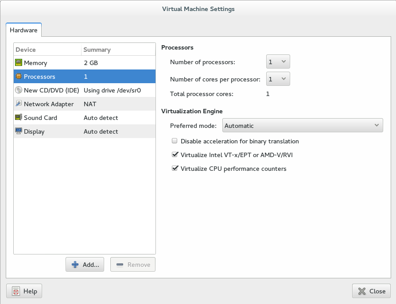Open the Number of processors dropdown
The image size is (396, 304).
point(278,62)
